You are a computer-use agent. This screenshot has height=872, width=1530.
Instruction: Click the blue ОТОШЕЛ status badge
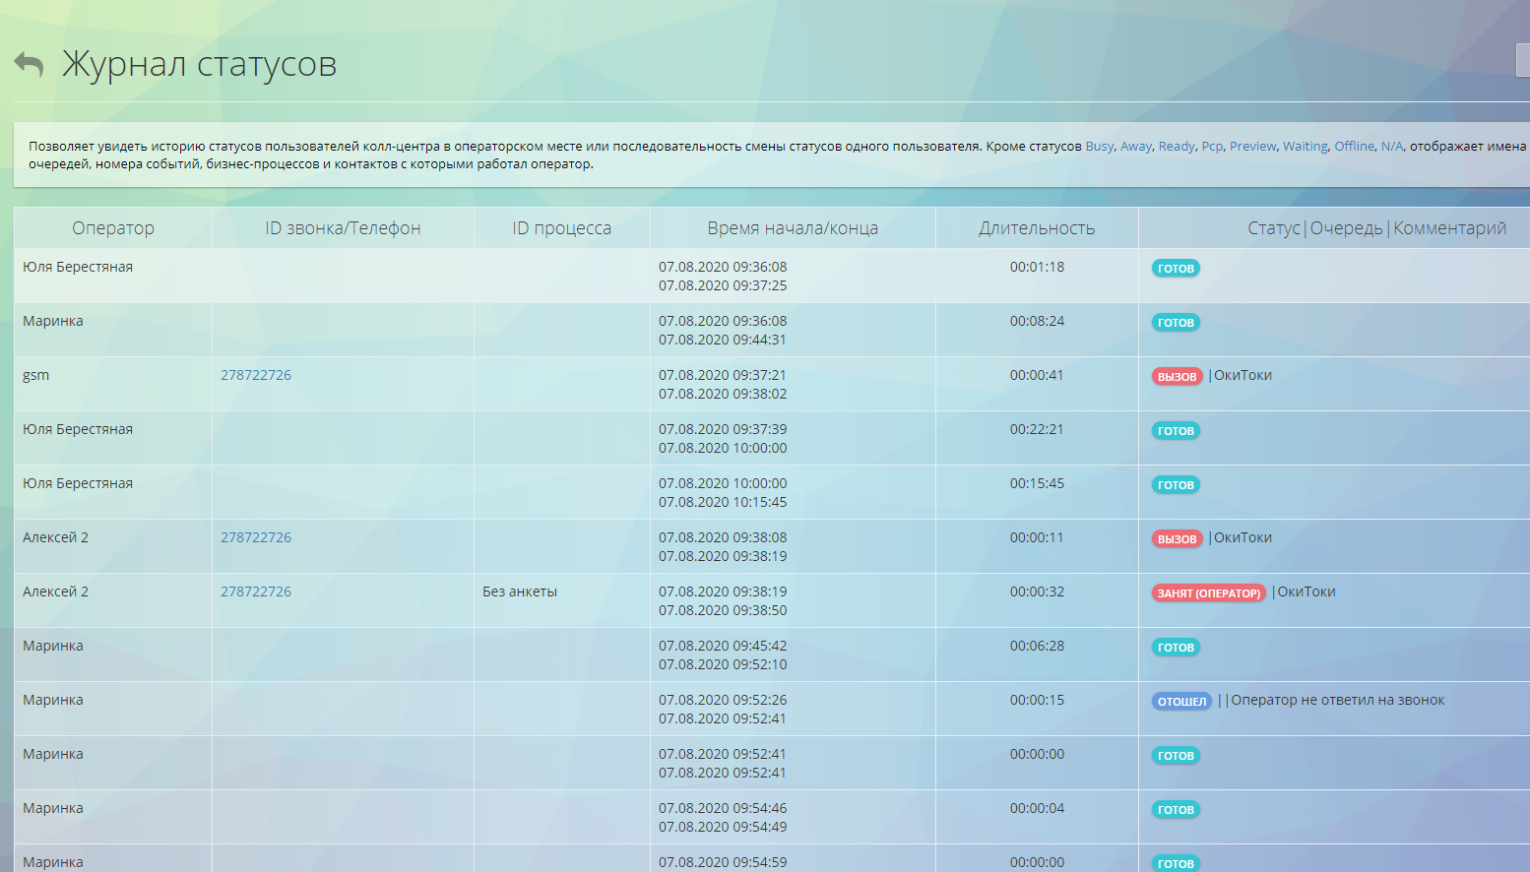[x=1181, y=701]
